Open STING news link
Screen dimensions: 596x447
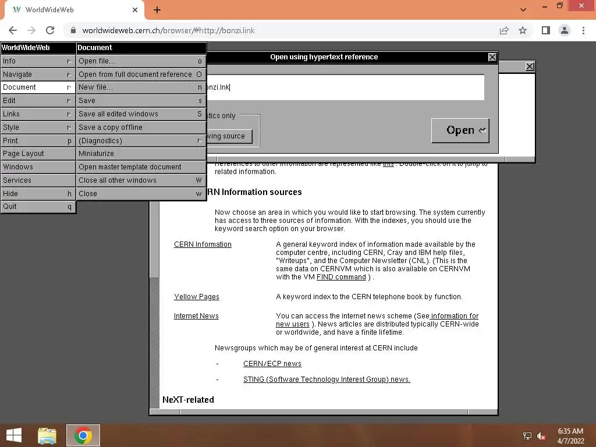(327, 379)
